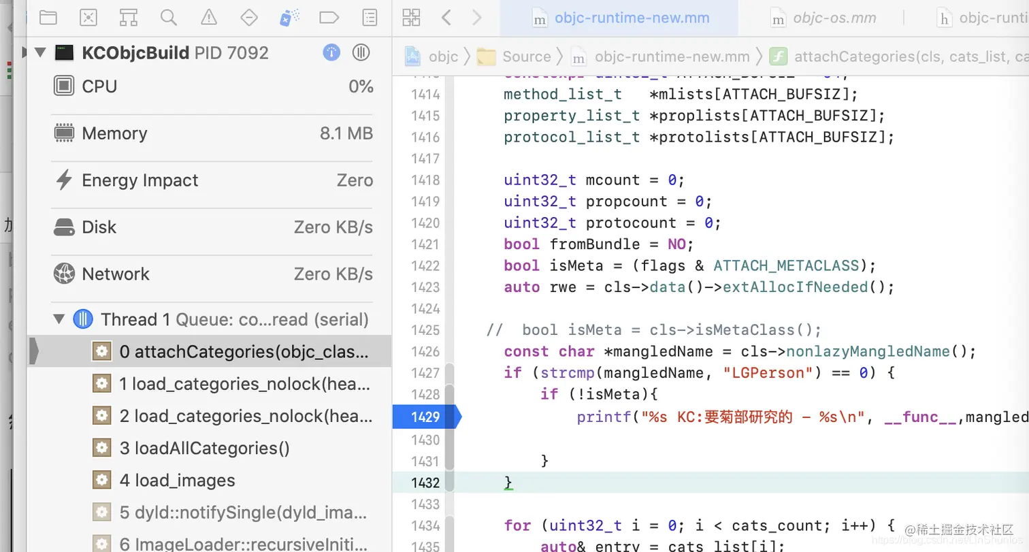This screenshot has height=552, width=1029.
Task: Open the Symbol navigator hierarchy icon
Action: [128, 17]
